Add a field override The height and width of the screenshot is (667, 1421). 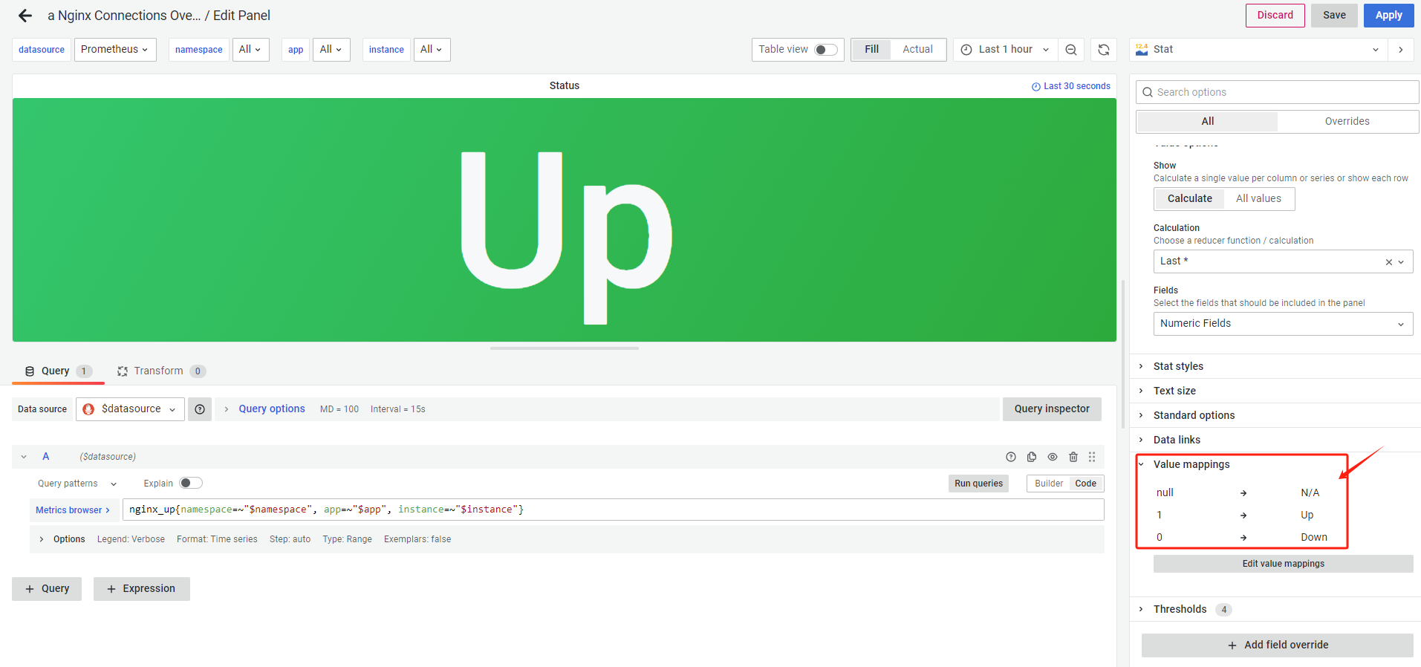[1278, 645]
